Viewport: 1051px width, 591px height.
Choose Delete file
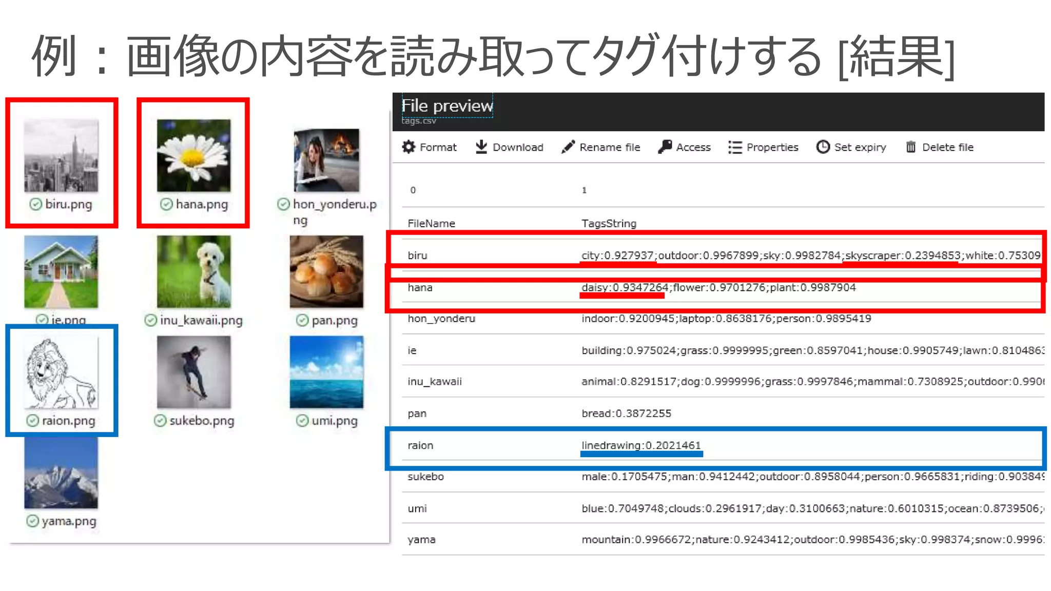pos(939,147)
